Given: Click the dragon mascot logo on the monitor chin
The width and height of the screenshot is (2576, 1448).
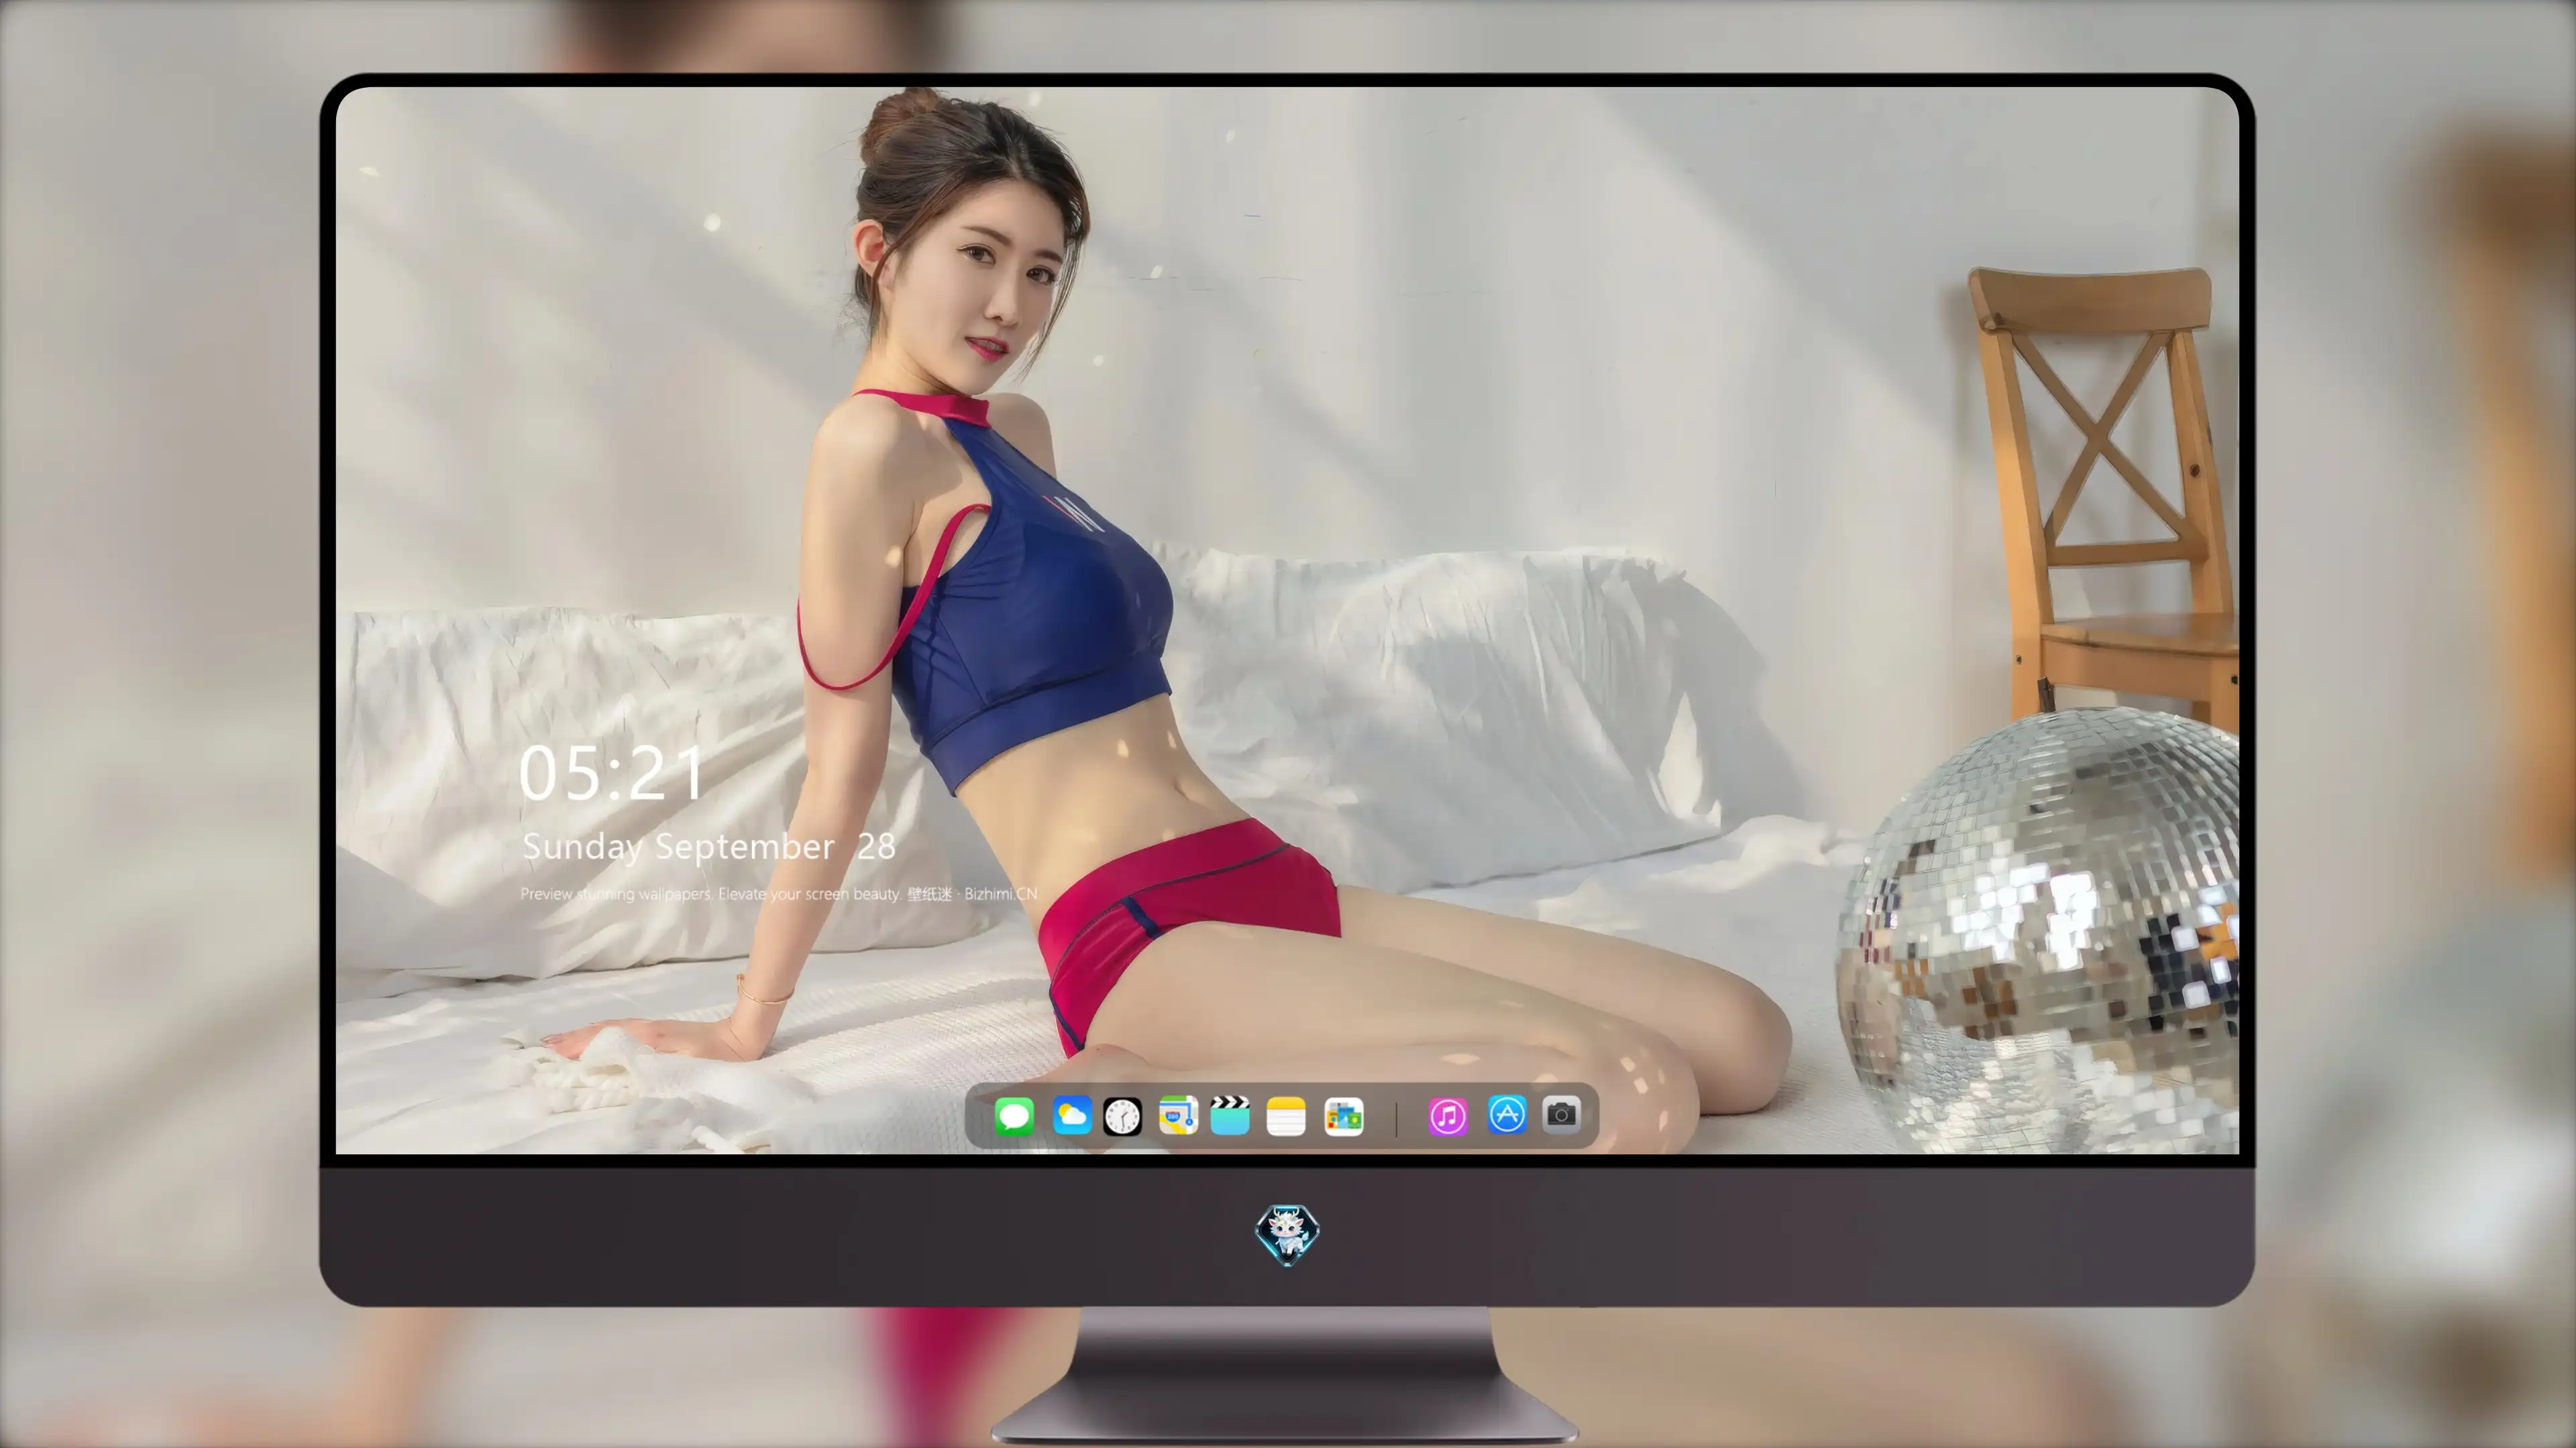Looking at the screenshot, I should (1288, 1235).
